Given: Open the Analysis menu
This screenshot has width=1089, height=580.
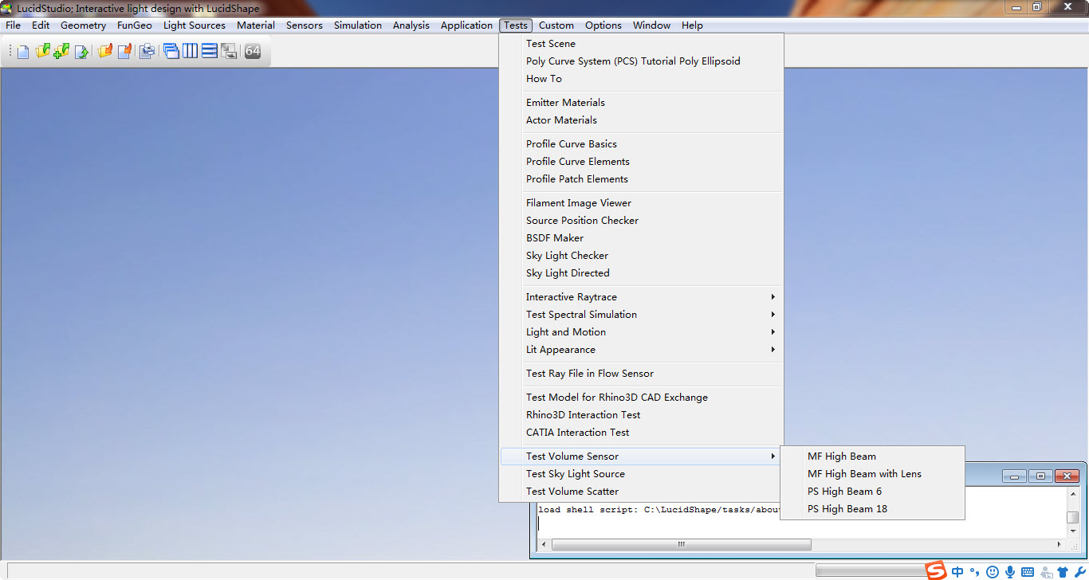Looking at the screenshot, I should pyautogui.click(x=411, y=25).
